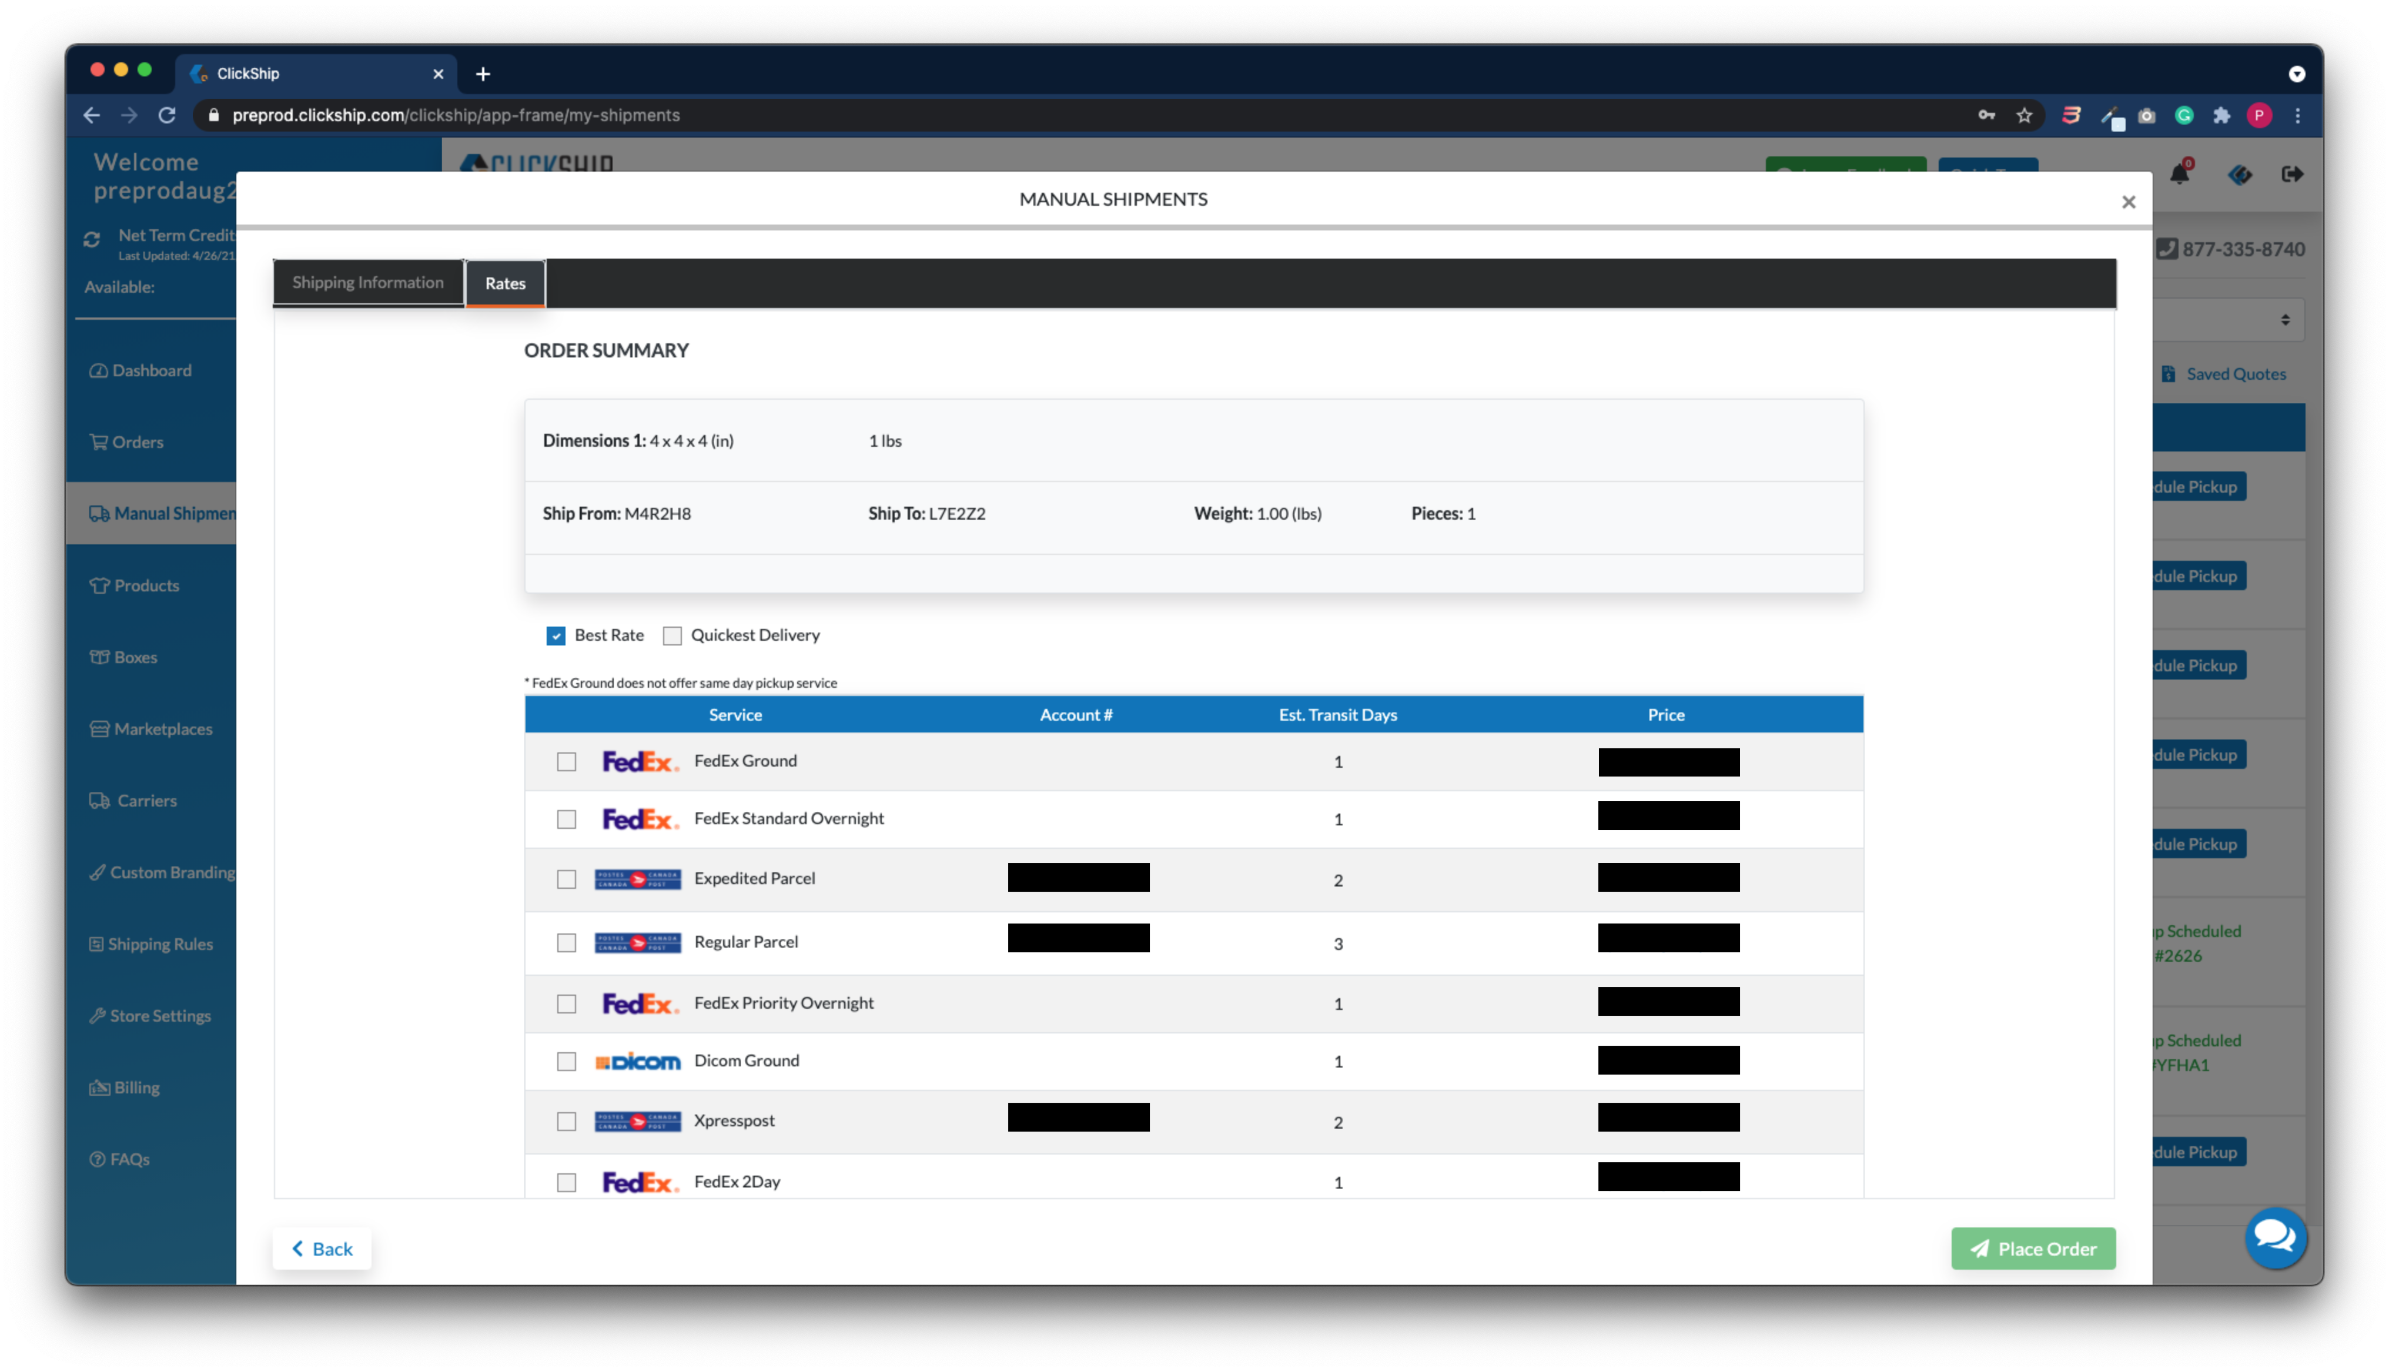The width and height of the screenshot is (2389, 1372).
Task: Select the FedEx Ground service checkbox
Action: coord(566,761)
